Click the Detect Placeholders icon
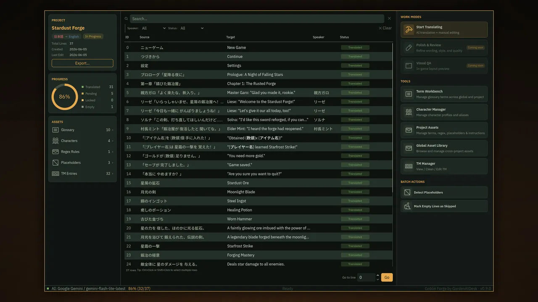 coord(407,192)
